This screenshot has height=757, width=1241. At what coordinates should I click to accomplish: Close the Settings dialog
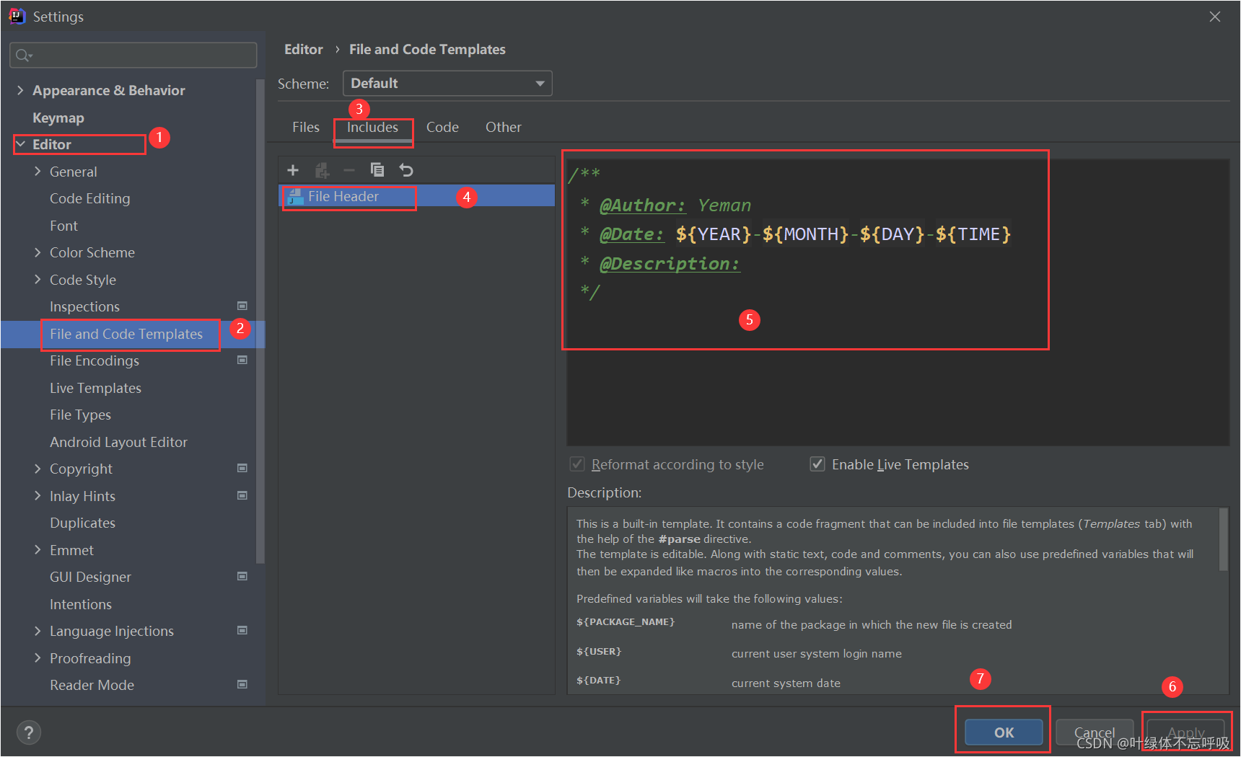coord(1215,17)
